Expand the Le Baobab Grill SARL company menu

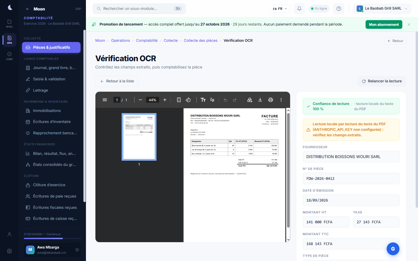coord(382,9)
